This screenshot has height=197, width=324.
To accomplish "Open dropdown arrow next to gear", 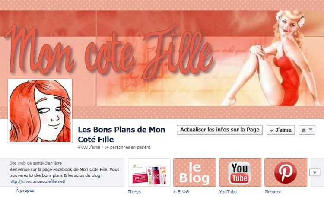I will click(311, 130).
